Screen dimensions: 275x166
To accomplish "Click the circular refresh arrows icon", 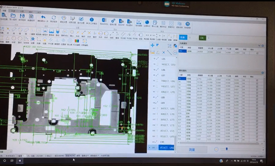I will tap(54, 17).
